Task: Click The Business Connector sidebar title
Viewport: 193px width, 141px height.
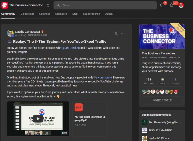Action: click(x=158, y=53)
